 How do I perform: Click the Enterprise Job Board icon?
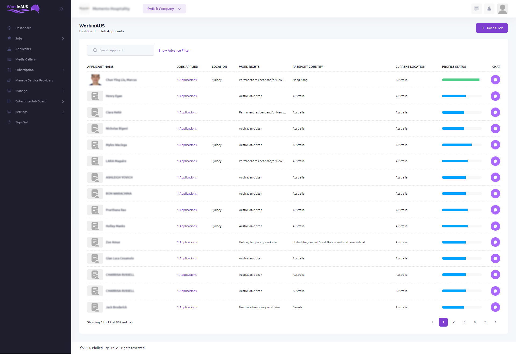(x=9, y=101)
